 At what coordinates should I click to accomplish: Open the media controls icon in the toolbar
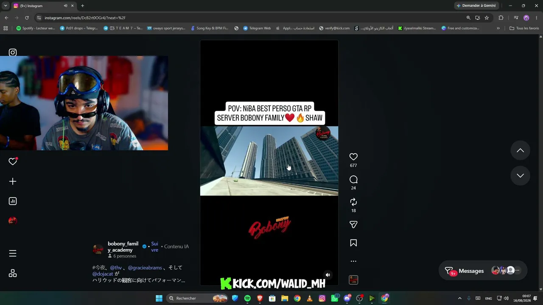(516, 18)
